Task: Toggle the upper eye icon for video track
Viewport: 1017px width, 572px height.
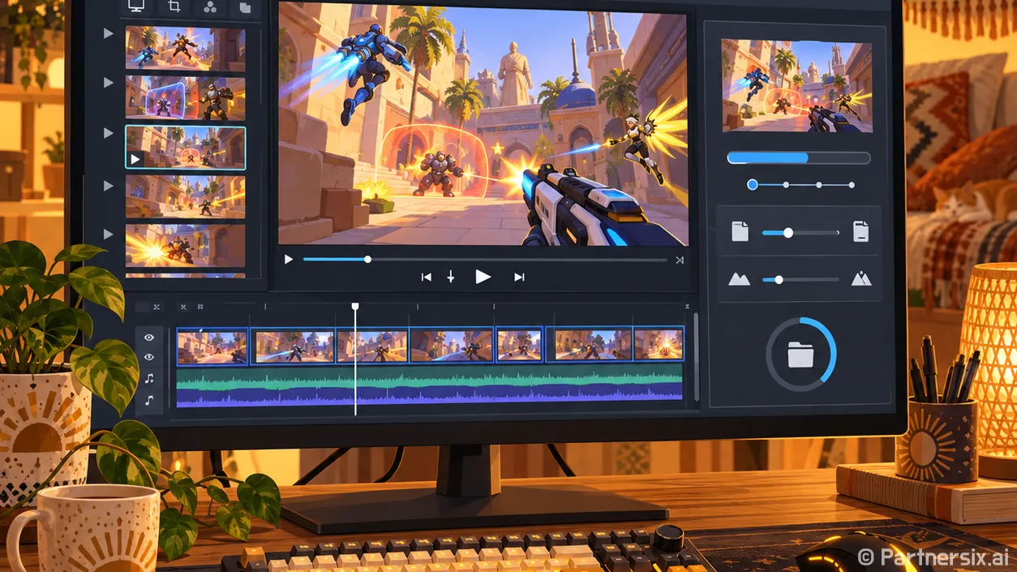Action: (x=149, y=337)
